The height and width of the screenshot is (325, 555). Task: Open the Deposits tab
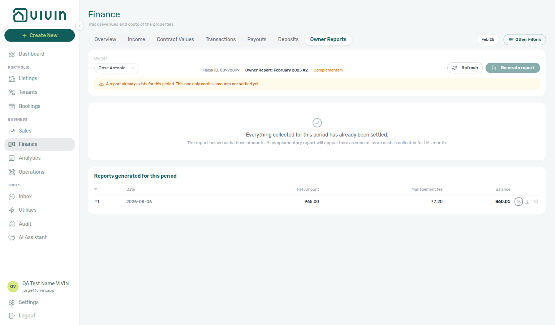[288, 39]
